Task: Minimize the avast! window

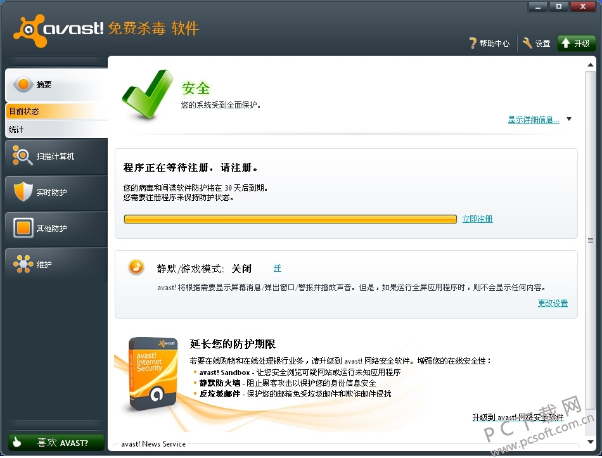Action: [x=537, y=6]
